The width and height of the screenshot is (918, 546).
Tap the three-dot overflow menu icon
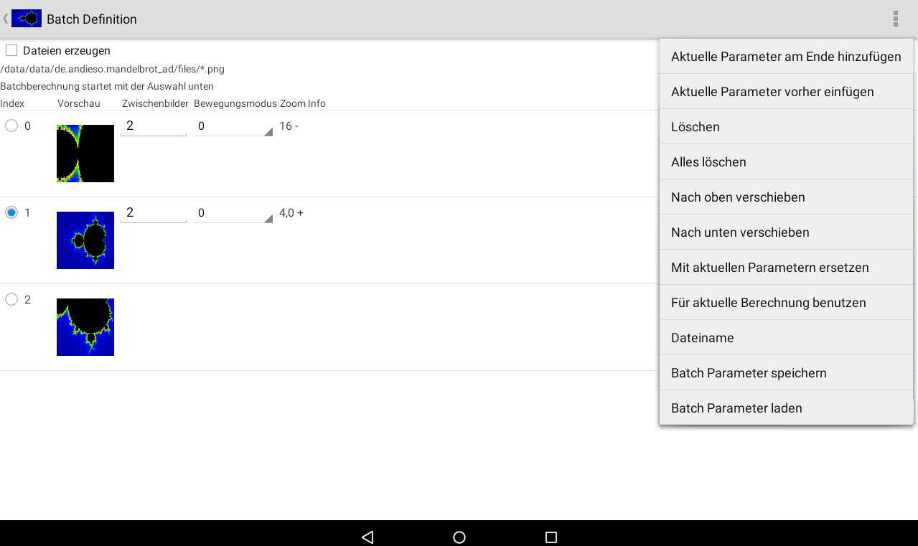[895, 19]
